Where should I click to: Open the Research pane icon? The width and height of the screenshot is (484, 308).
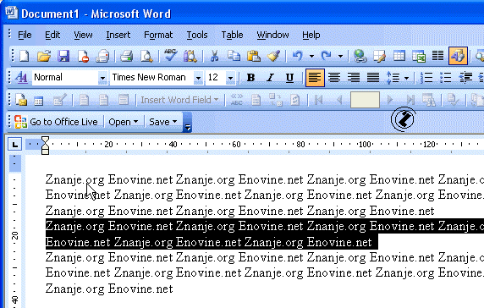tap(190, 56)
